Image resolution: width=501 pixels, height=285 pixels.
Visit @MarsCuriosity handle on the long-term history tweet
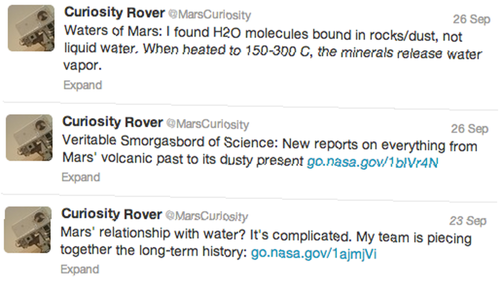click(206, 216)
